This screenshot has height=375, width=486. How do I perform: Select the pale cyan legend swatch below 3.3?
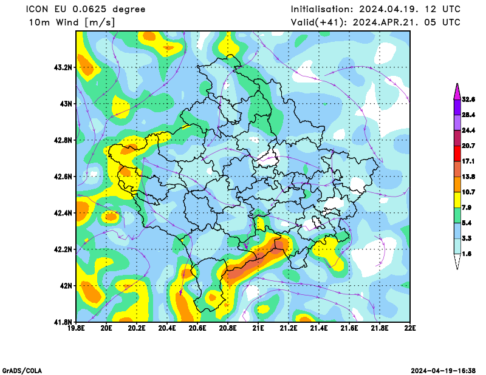(457, 246)
